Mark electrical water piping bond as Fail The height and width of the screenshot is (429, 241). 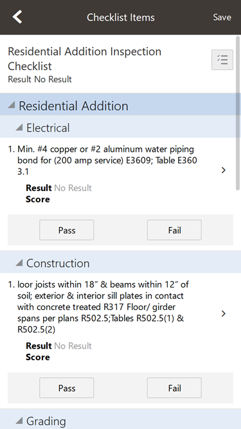click(x=174, y=230)
